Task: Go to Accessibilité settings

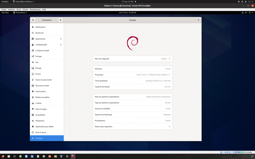Action: pyautogui.click(x=40, y=115)
